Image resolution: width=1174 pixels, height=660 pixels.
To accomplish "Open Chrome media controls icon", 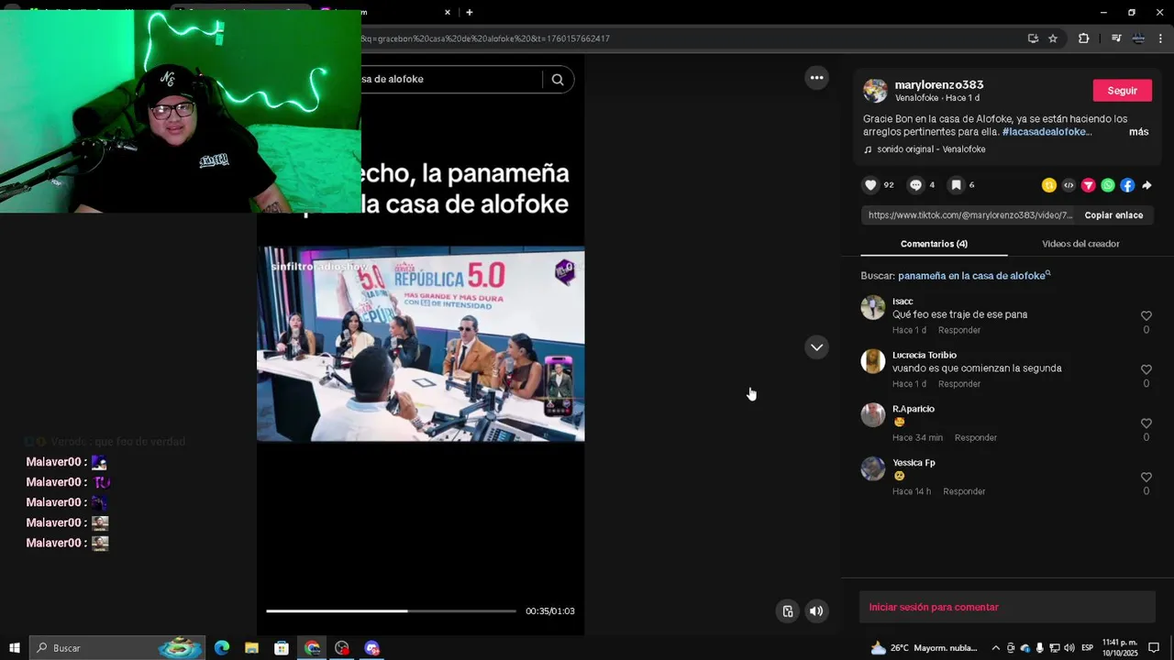I will [x=1116, y=38].
